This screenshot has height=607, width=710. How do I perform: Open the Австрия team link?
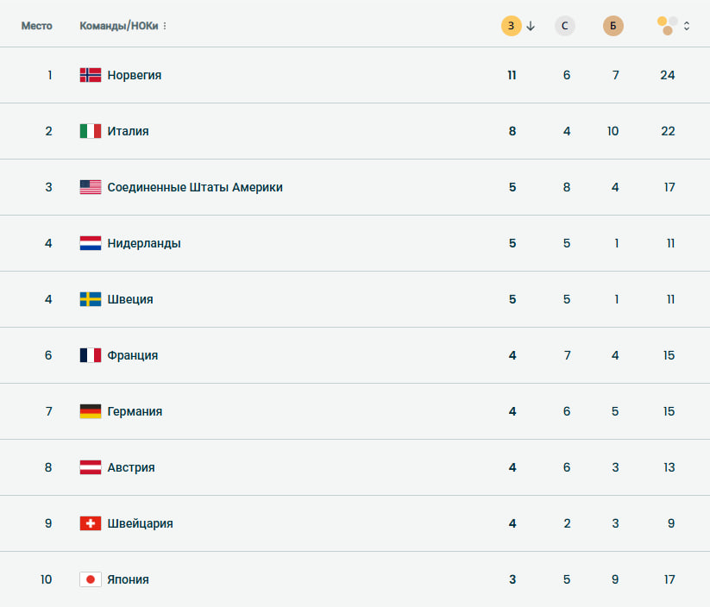131,467
